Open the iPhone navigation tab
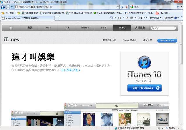Screen dimensions: 186x130 point(85,28)
